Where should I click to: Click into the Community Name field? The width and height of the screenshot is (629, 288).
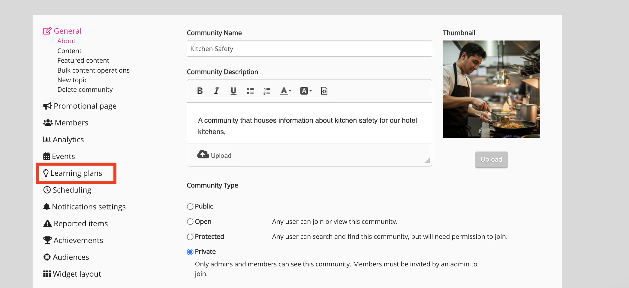309,49
